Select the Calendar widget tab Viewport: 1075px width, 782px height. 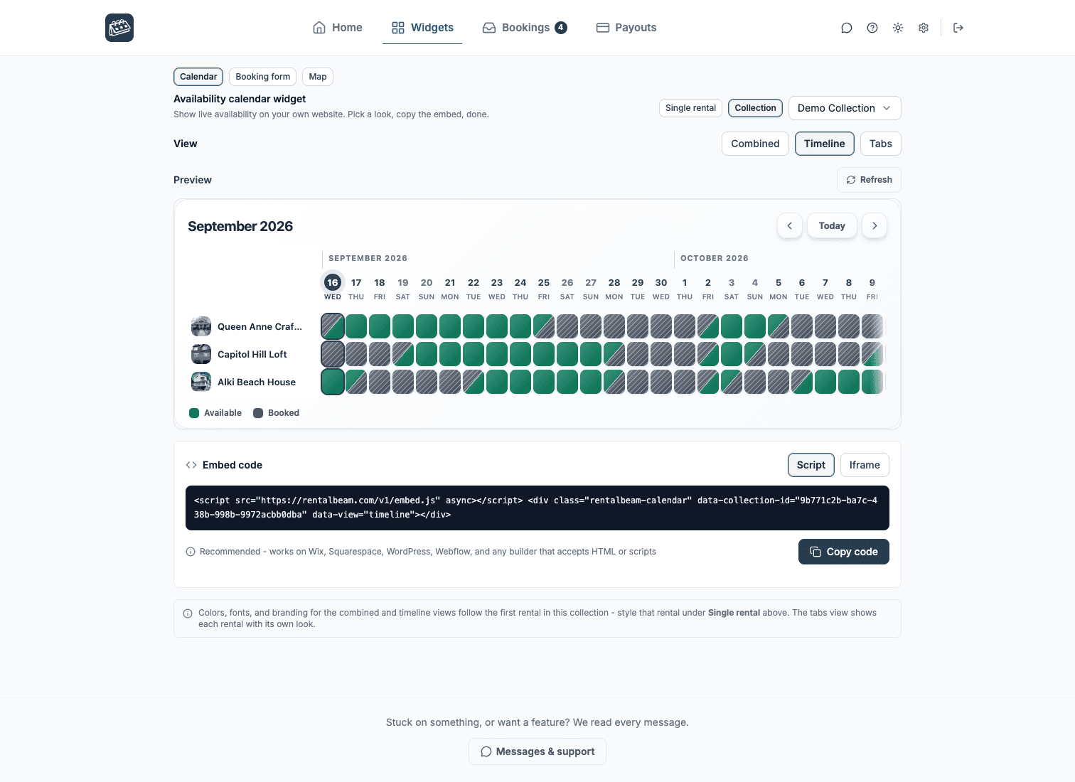[198, 77]
